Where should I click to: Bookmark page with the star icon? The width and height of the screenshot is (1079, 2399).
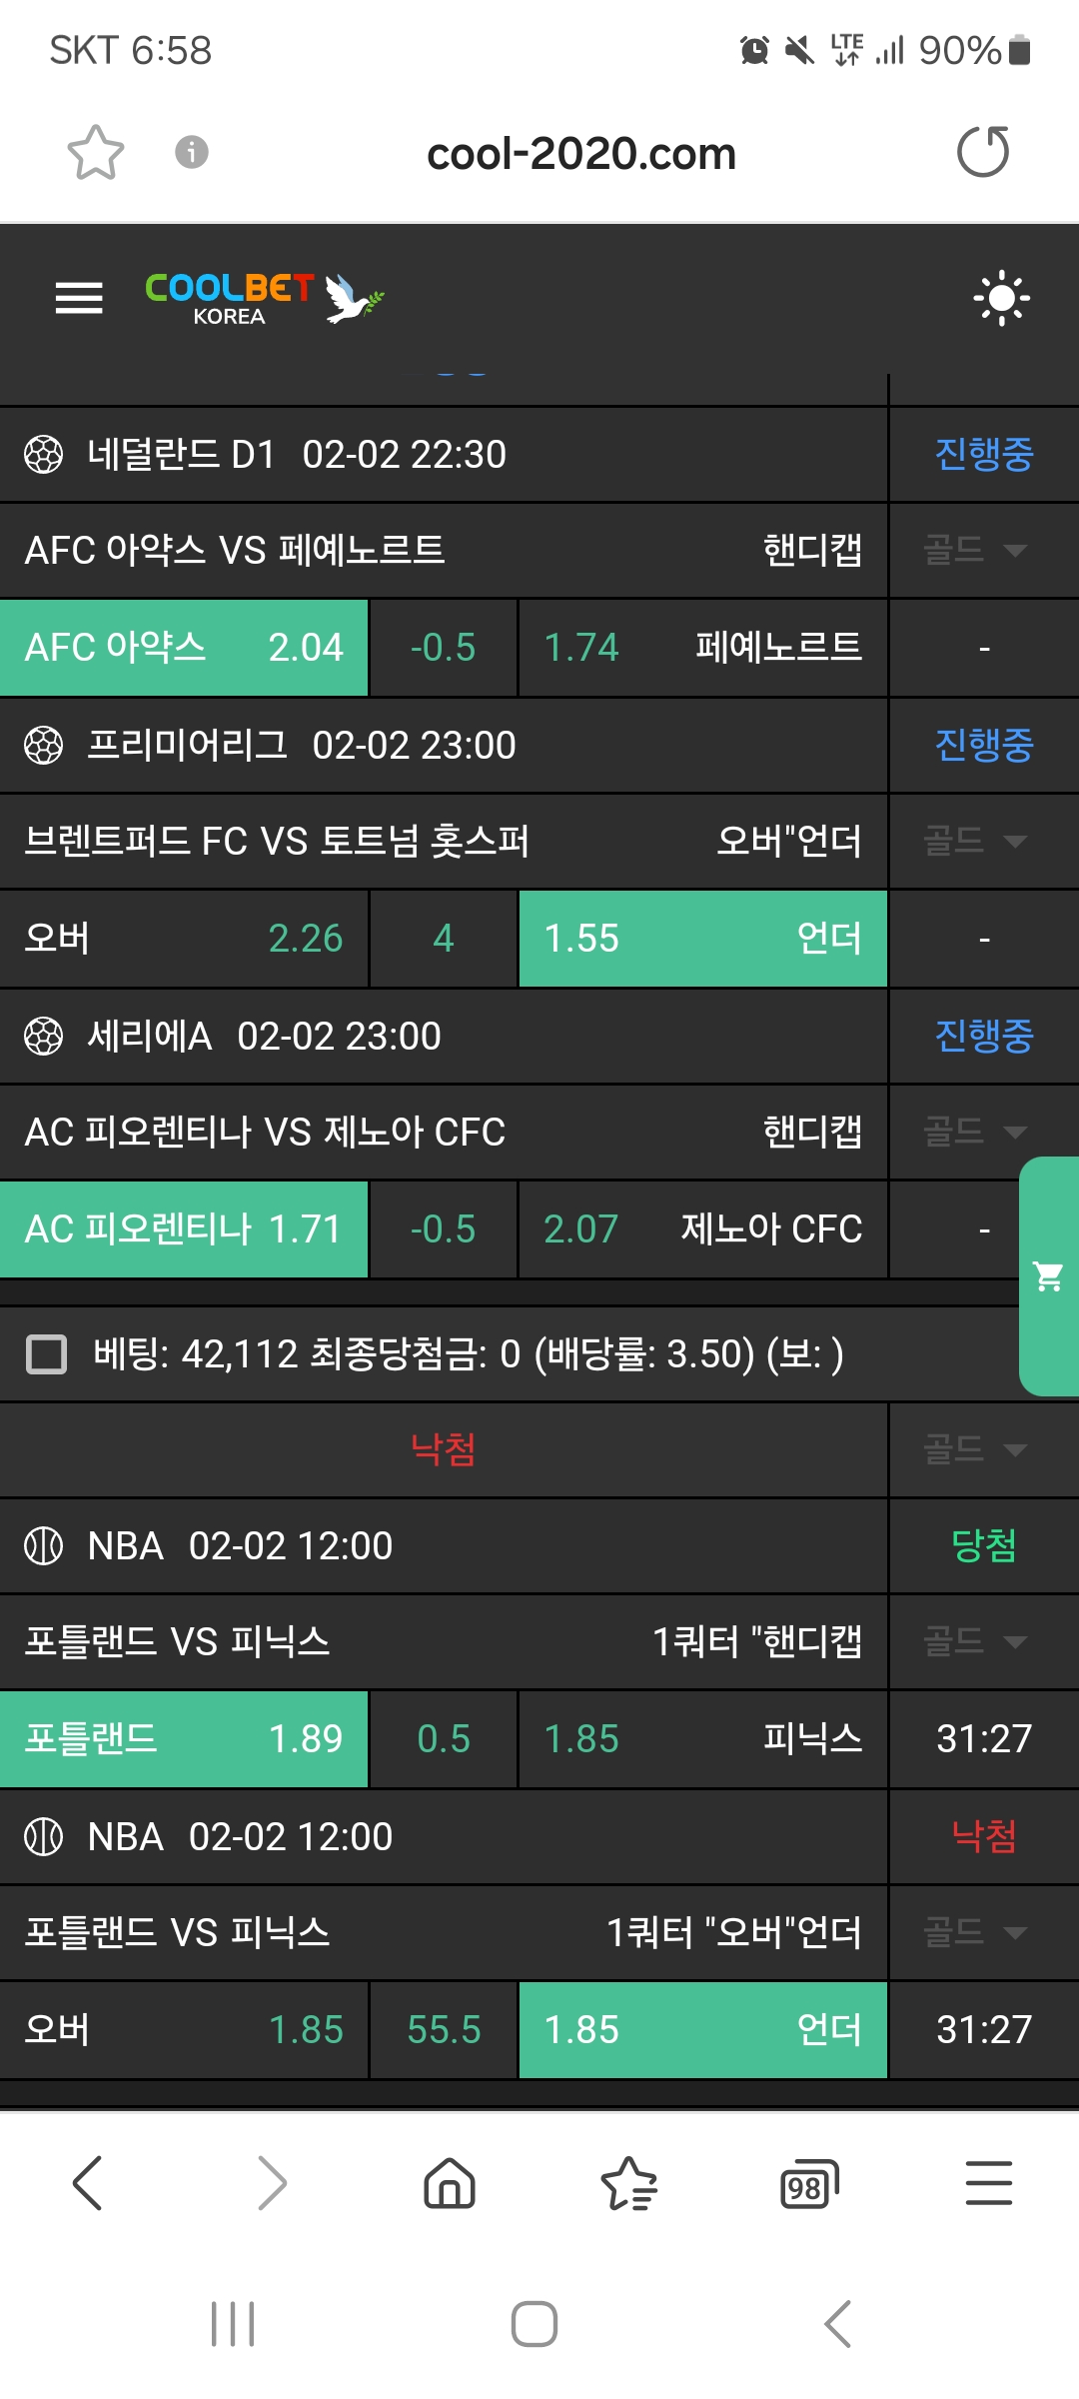point(95,153)
